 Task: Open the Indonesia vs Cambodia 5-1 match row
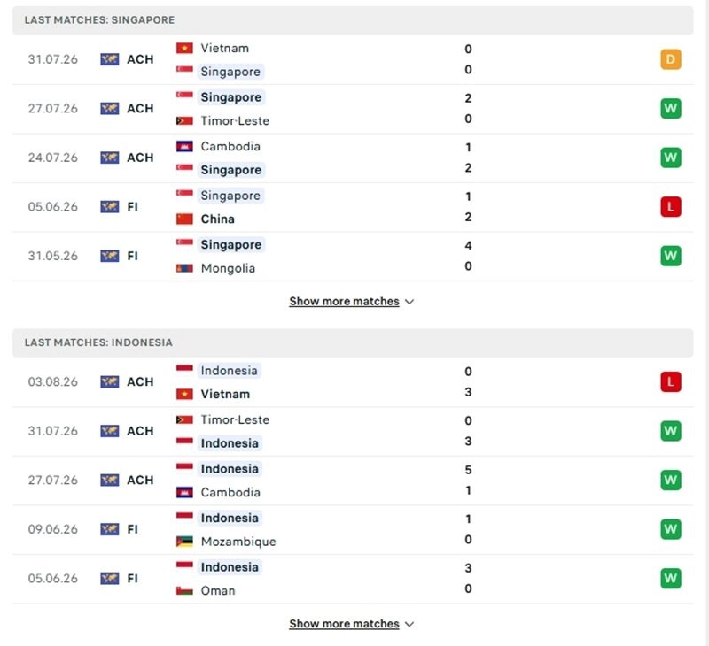click(x=353, y=480)
